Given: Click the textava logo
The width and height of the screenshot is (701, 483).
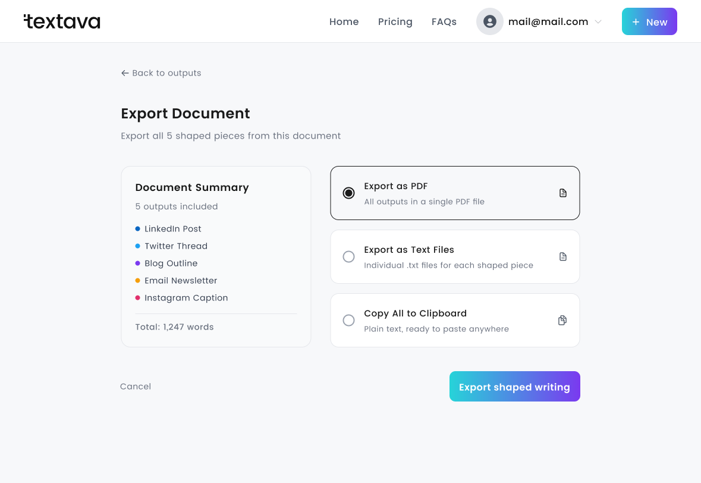Looking at the screenshot, I should [62, 21].
